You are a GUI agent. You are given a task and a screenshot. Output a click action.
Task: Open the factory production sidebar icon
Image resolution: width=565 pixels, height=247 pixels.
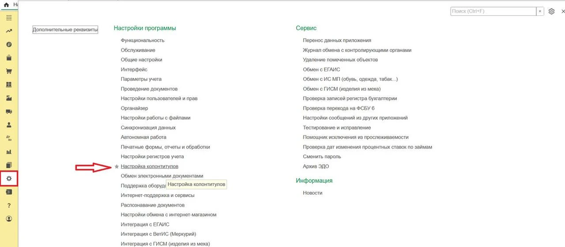9,98
